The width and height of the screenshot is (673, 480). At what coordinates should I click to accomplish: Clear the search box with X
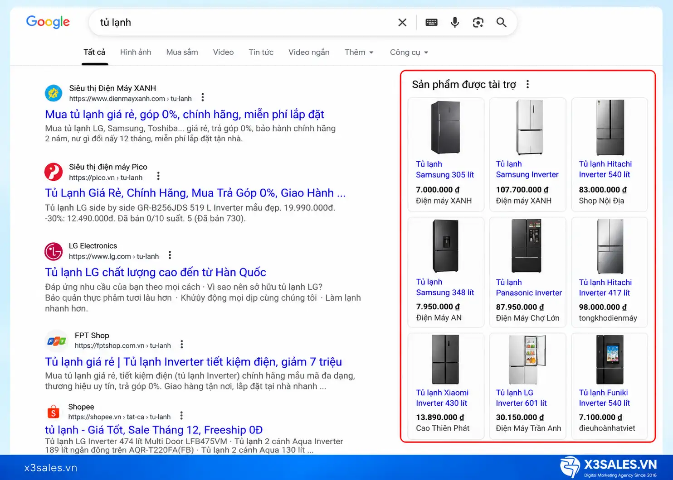[x=402, y=23]
